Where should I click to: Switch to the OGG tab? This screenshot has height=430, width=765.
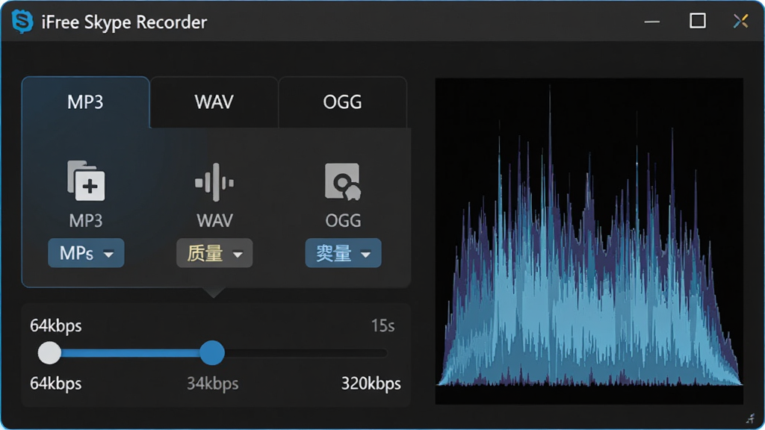[342, 102]
